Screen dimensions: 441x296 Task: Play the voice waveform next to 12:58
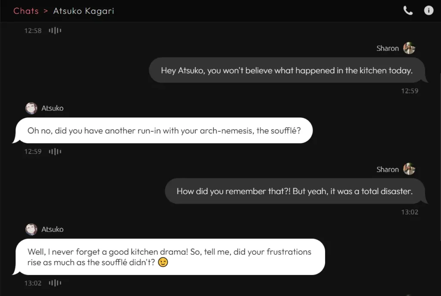[x=55, y=30]
